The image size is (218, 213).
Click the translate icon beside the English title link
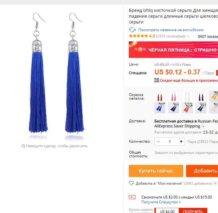point(132,30)
